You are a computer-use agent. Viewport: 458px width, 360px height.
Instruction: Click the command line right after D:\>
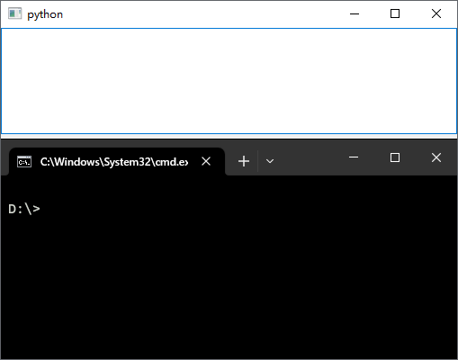[x=44, y=209]
